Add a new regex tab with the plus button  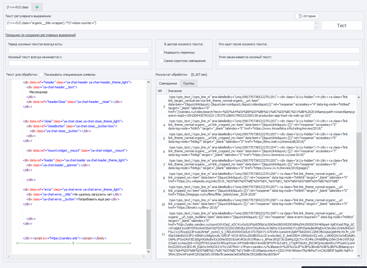(x=37, y=7)
